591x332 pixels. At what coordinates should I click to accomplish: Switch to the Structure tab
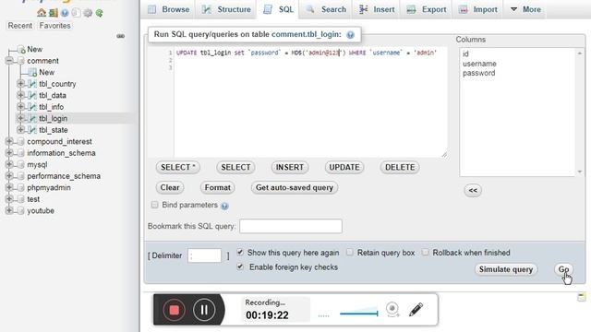click(x=226, y=9)
